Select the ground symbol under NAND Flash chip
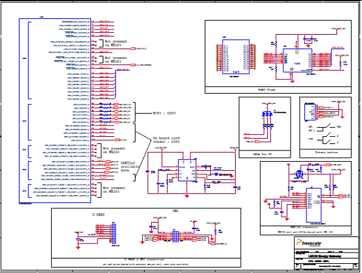362x273 pixels. click(292, 81)
